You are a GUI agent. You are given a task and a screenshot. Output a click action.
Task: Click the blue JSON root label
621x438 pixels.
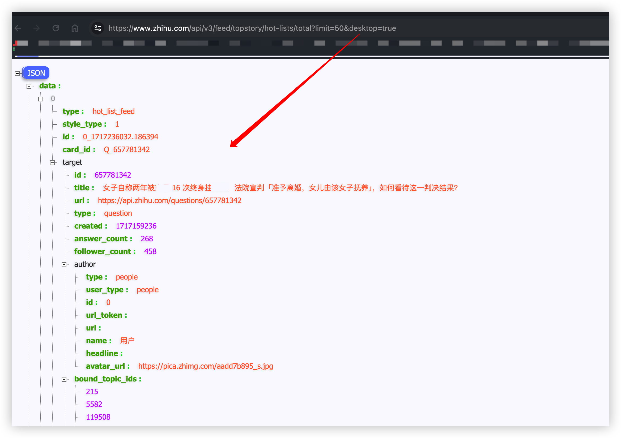(36, 73)
